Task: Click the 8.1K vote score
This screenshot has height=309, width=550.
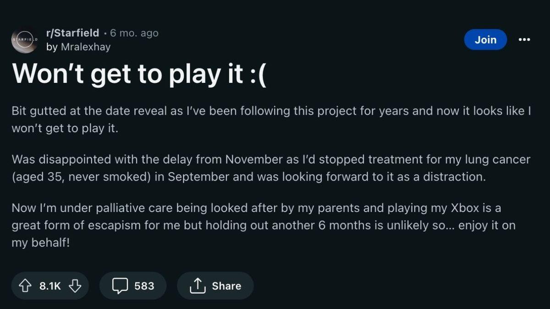Action: (50, 286)
